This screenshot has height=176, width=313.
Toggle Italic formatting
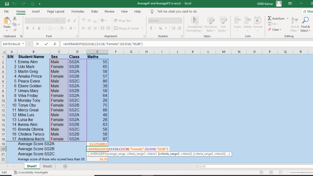click(33, 28)
